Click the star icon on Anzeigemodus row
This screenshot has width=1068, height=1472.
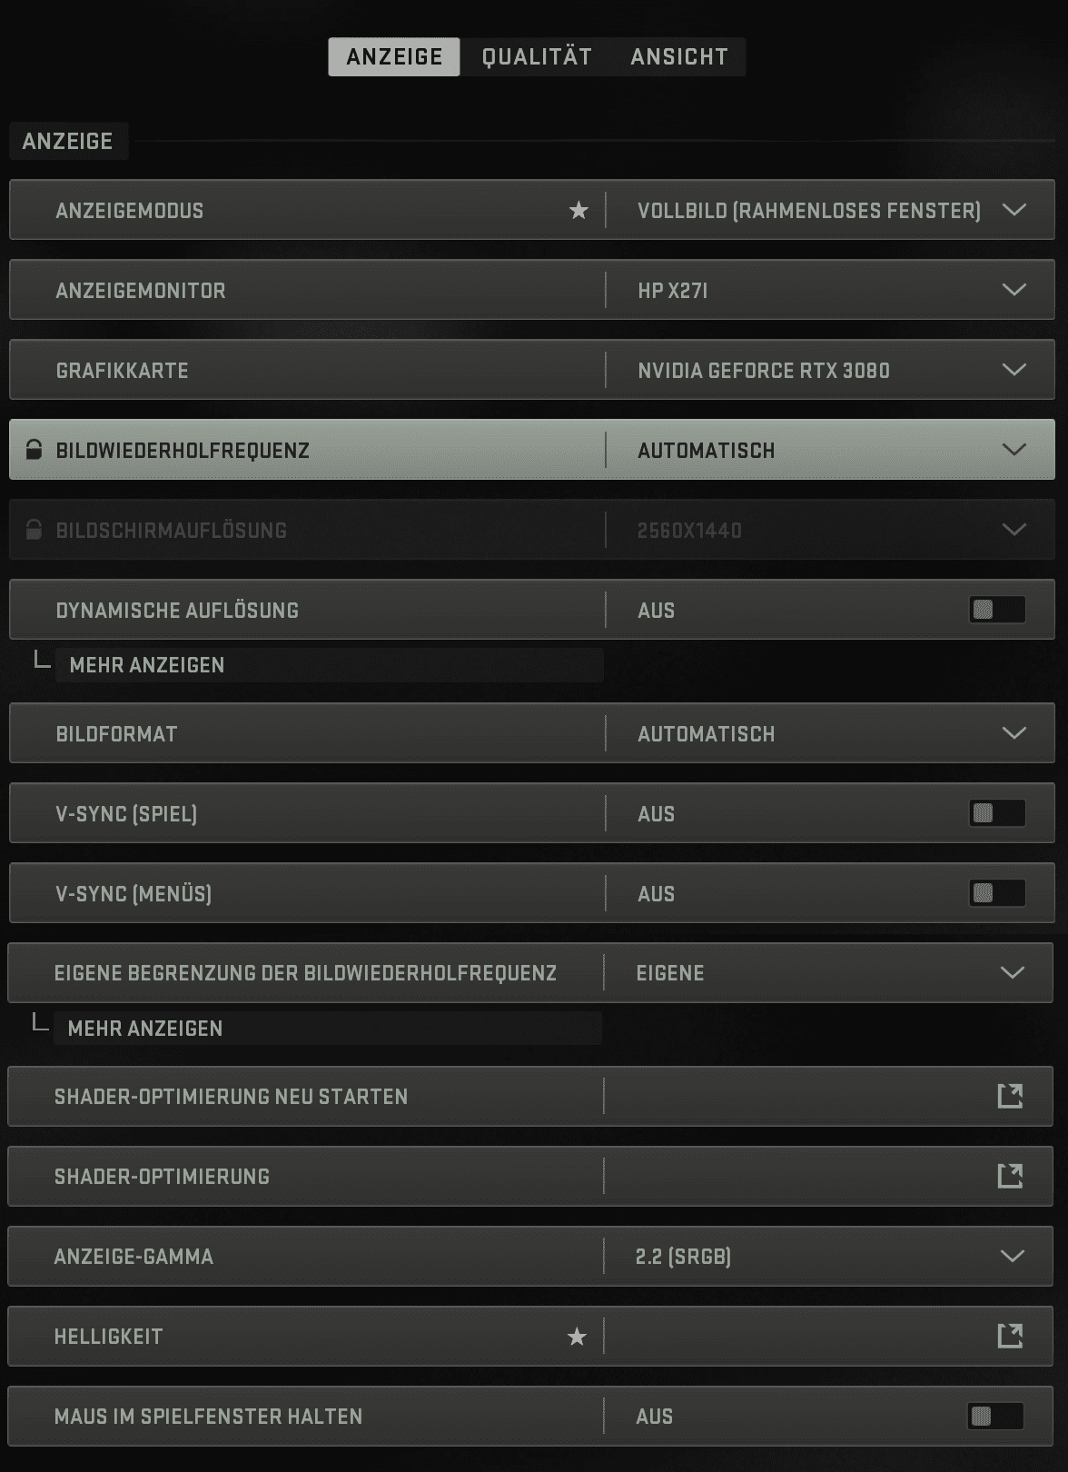(578, 211)
